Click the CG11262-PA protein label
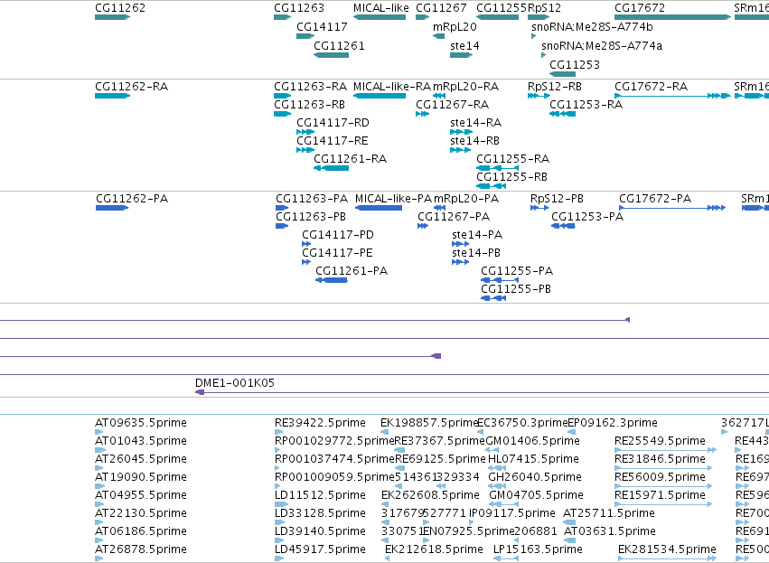769x563 pixels. (x=132, y=199)
